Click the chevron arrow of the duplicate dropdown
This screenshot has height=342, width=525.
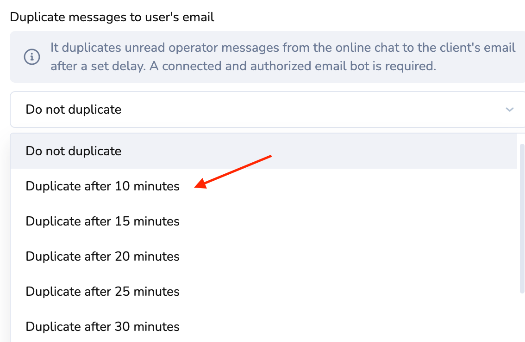click(510, 110)
